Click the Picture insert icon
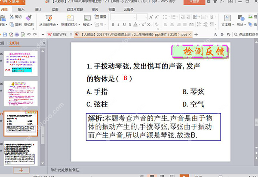The height and width of the screenshot is (177, 258). (x=250, y=17)
